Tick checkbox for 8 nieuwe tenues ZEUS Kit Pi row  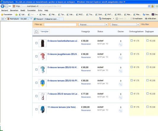click(x=36, y=83)
